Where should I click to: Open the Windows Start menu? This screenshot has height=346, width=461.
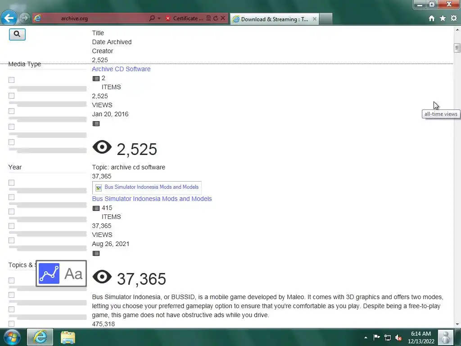[12, 337]
